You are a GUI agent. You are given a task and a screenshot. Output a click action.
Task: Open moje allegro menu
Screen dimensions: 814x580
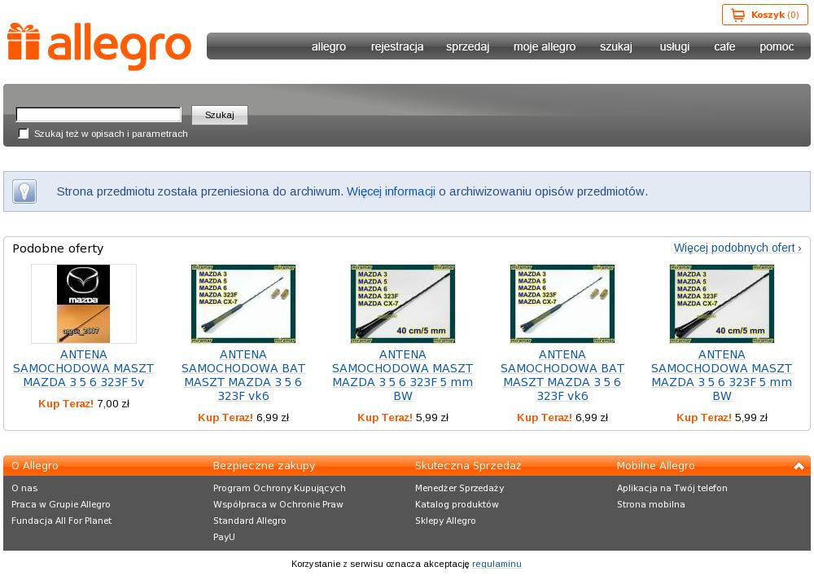click(545, 46)
